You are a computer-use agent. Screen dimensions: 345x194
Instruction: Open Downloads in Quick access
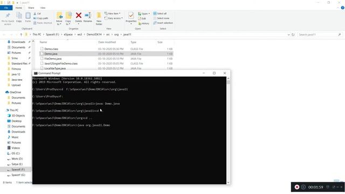tap(18, 42)
